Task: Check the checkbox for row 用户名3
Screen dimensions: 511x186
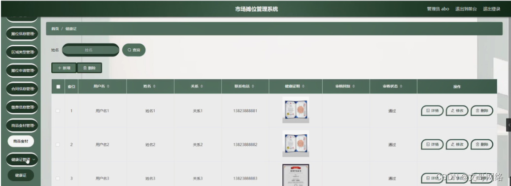Action: (x=58, y=179)
